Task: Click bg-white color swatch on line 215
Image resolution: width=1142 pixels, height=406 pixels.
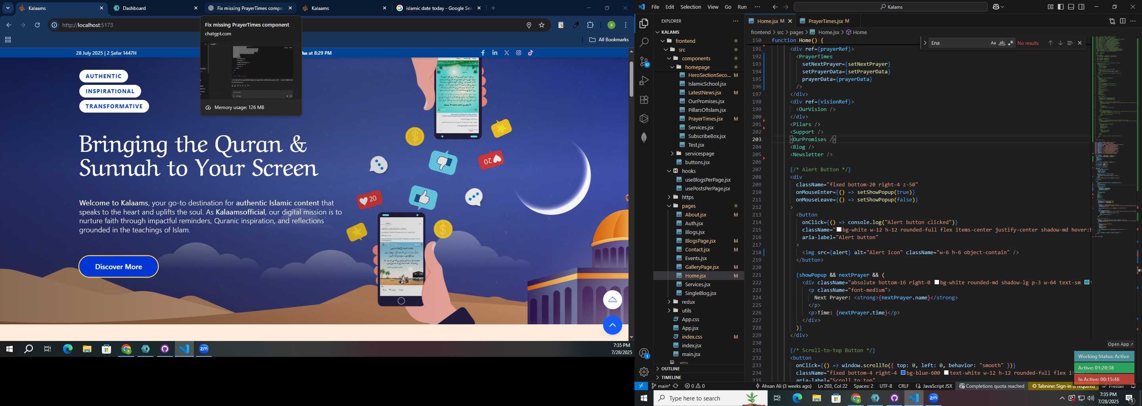Action: click(x=839, y=230)
